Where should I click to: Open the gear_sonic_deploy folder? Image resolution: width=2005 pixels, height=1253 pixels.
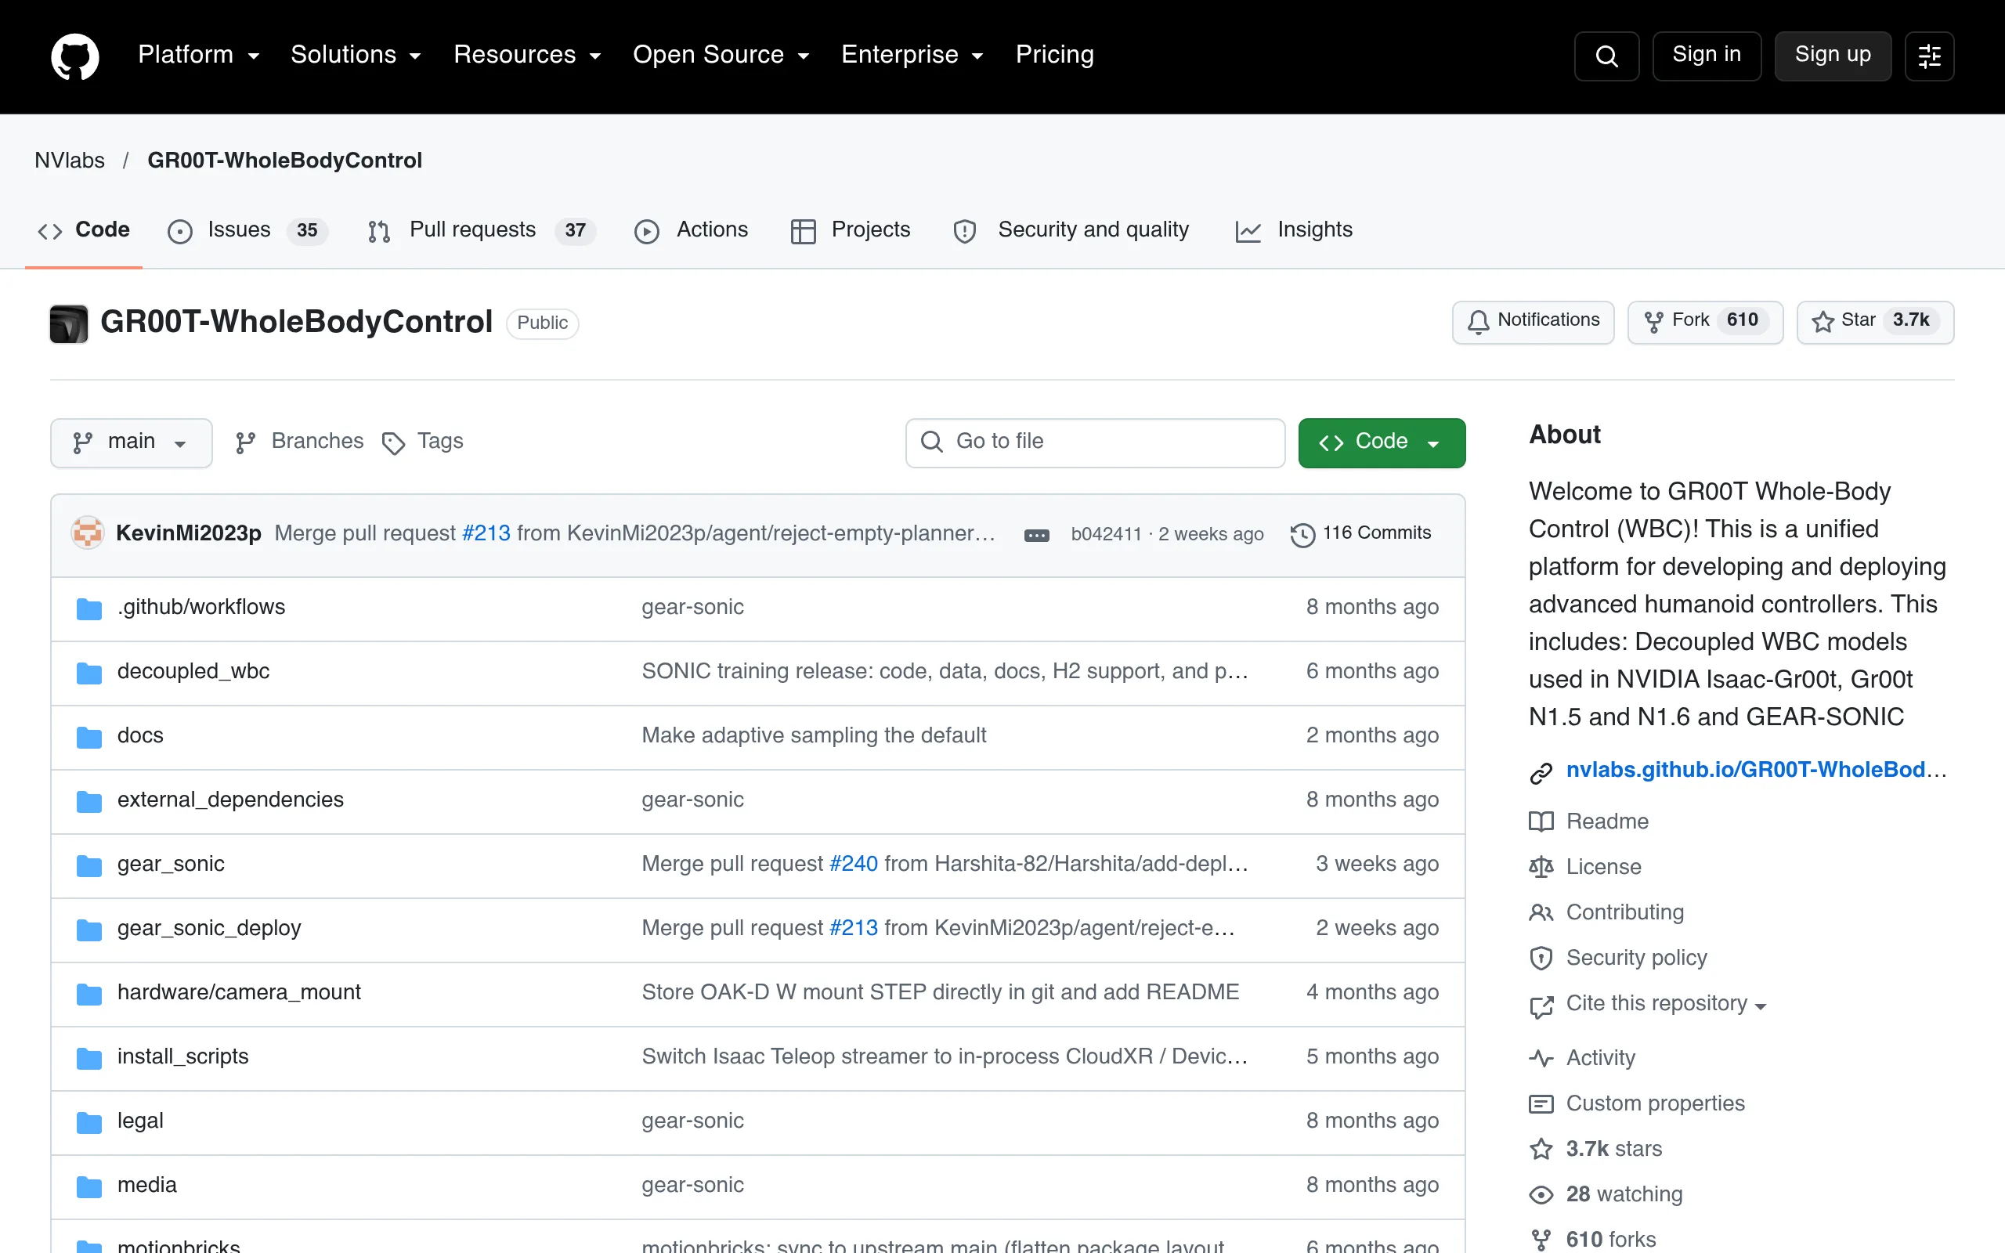pos(209,929)
